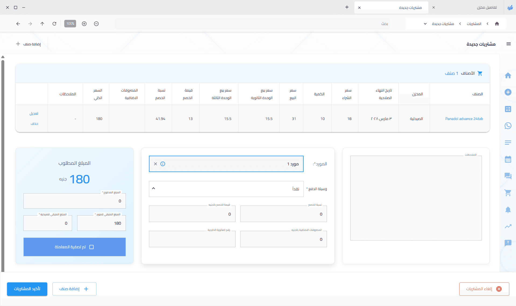Open the calculator icon in sidebar
The image size is (516, 306).
(508, 109)
